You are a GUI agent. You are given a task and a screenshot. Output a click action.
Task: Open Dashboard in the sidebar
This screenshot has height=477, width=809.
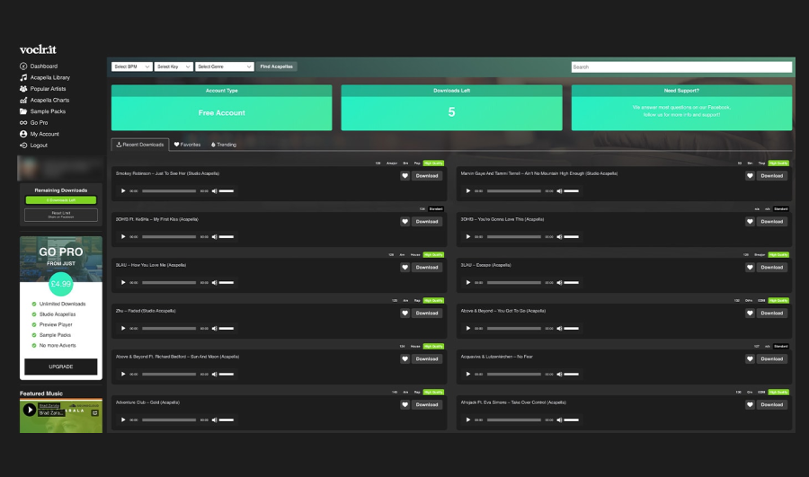pyautogui.click(x=39, y=66)
